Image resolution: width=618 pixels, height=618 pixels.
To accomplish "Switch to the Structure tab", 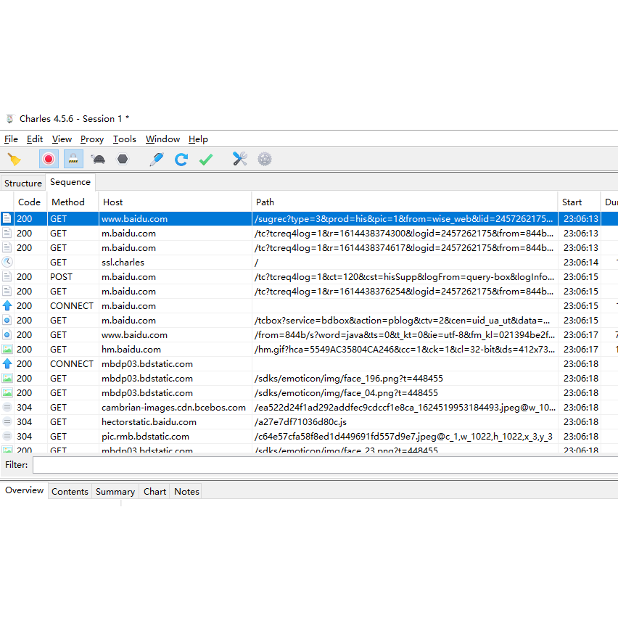I will 23,184.
